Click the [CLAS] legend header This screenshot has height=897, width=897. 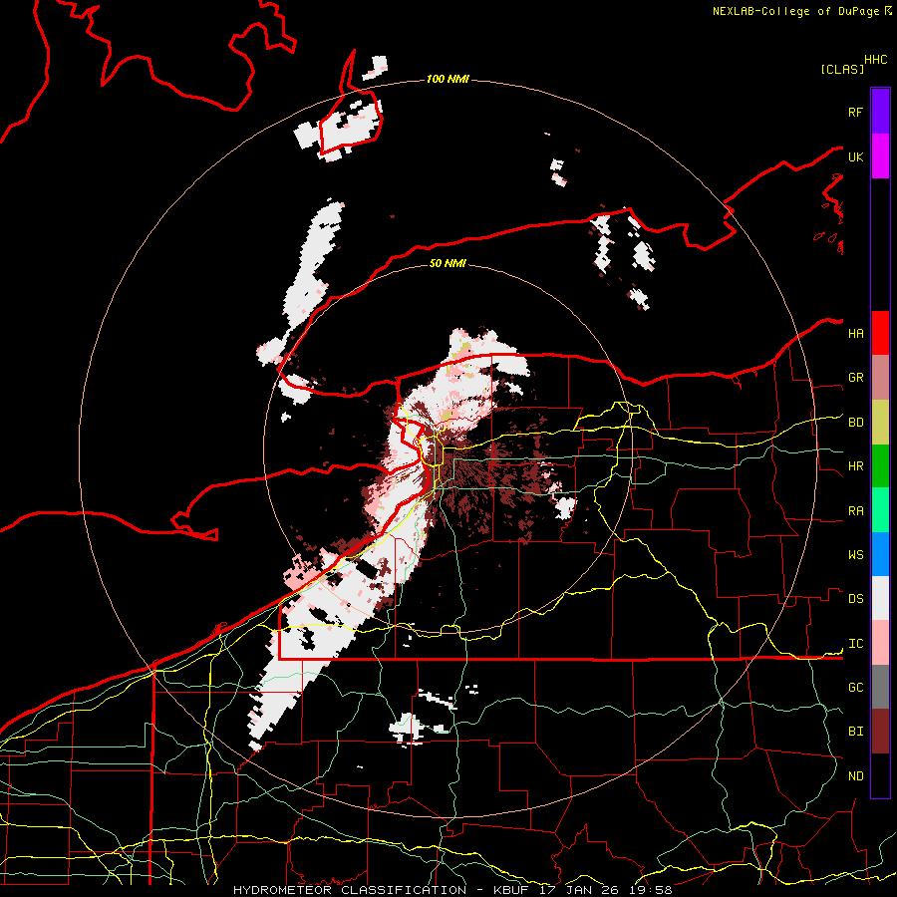click(842, 69)
